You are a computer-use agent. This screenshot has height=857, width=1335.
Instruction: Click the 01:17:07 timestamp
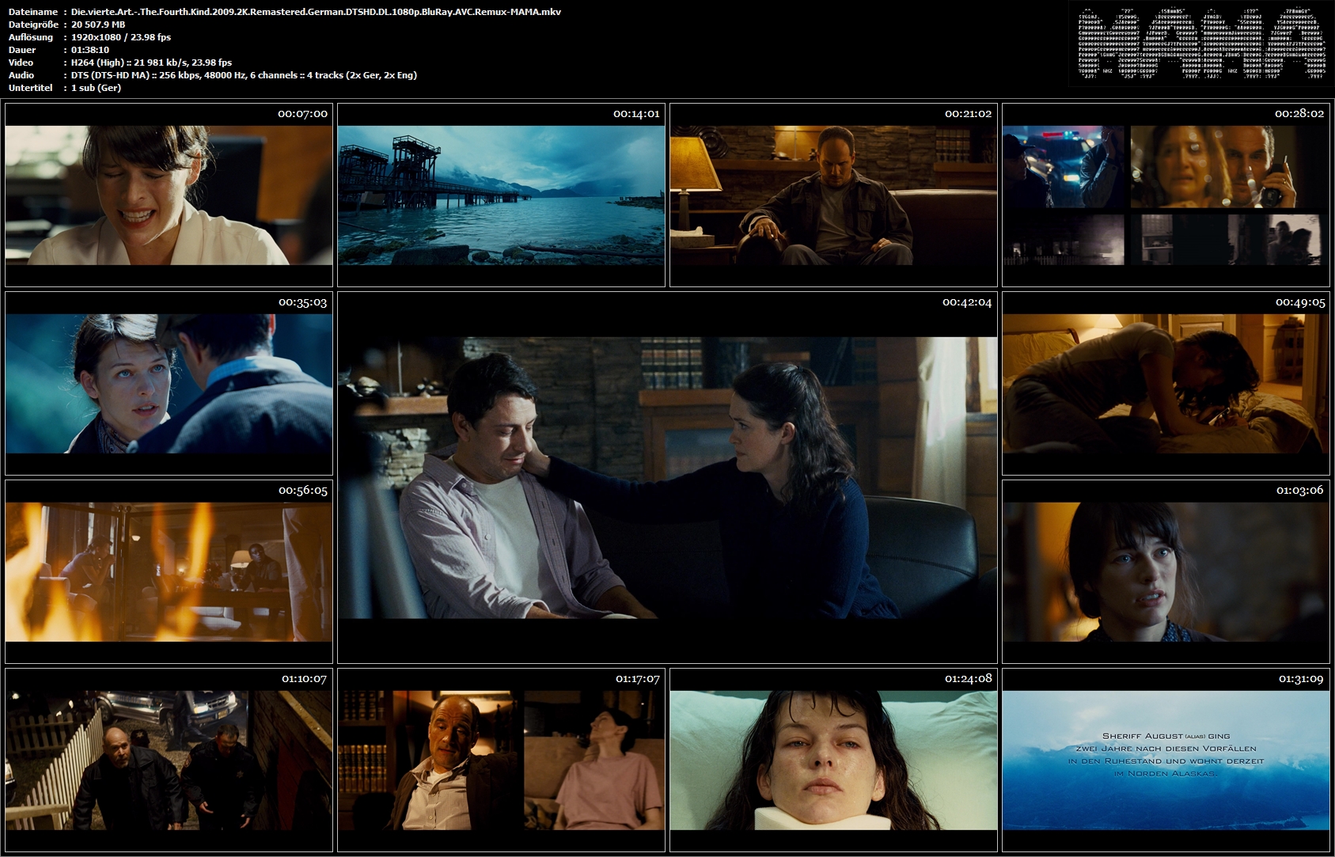638,679
